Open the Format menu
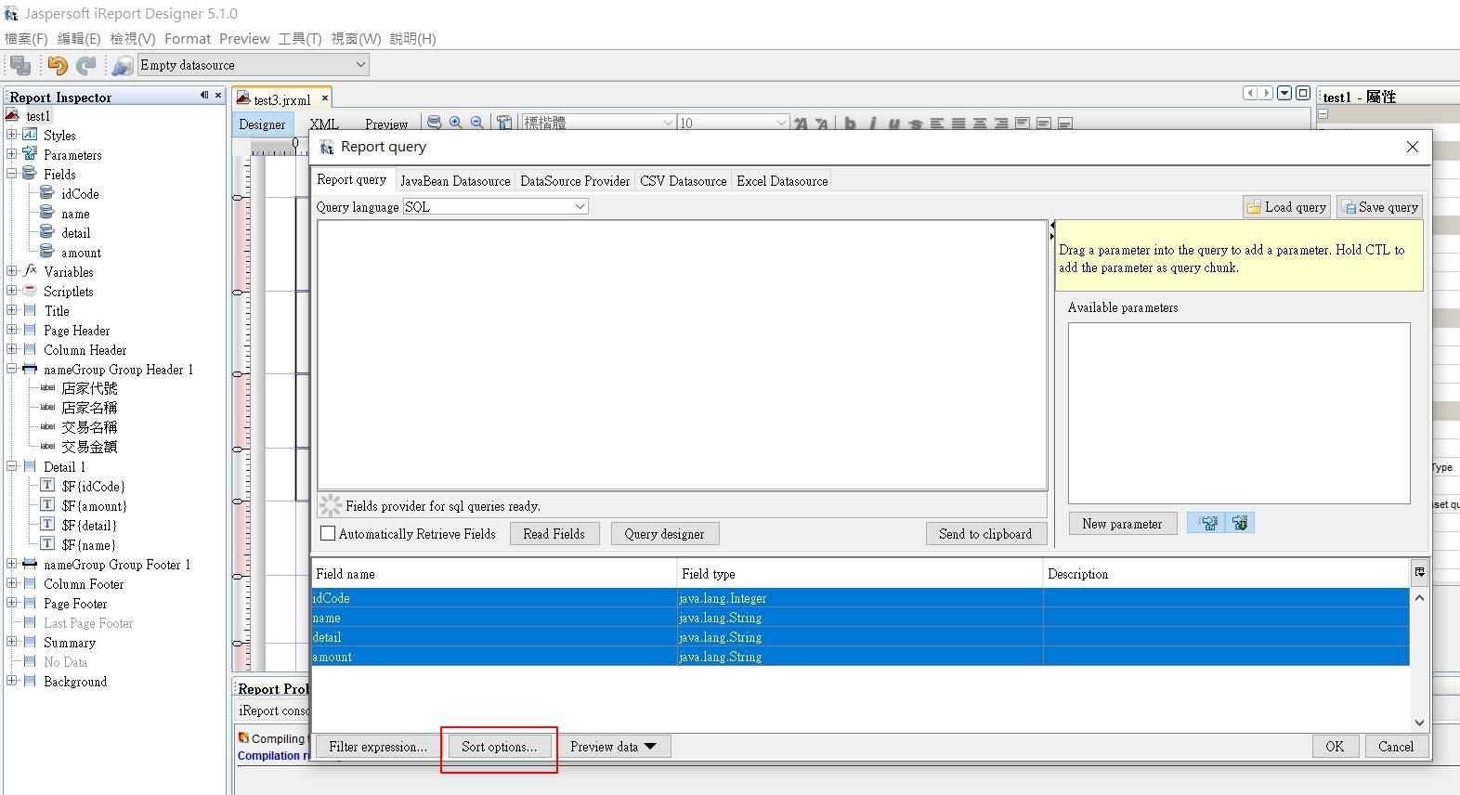 click(x=188, y=38)
